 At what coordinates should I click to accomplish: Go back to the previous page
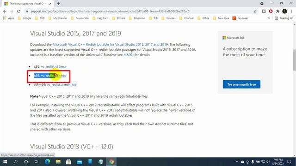[x=5, y=11]
